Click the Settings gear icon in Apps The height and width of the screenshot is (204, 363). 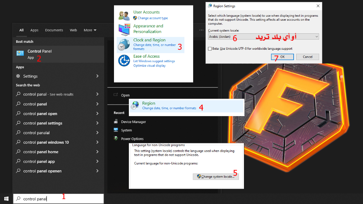(18, 76)
